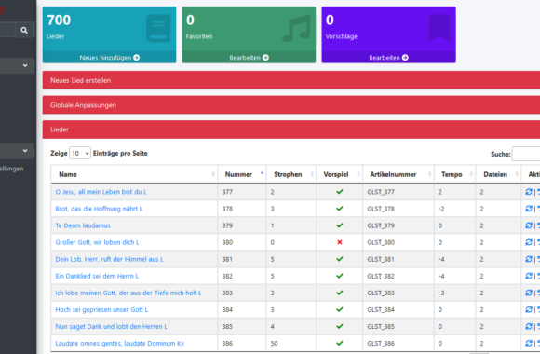Sort table by Tempo column
The width and height of the screenshot is (540, 354).
click(x=454, y=174)
